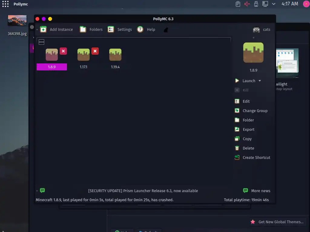Open the clipboard tray icon
Image resolution: width=310 pixels, height=232 pixels.
click(x=238, y=4)
